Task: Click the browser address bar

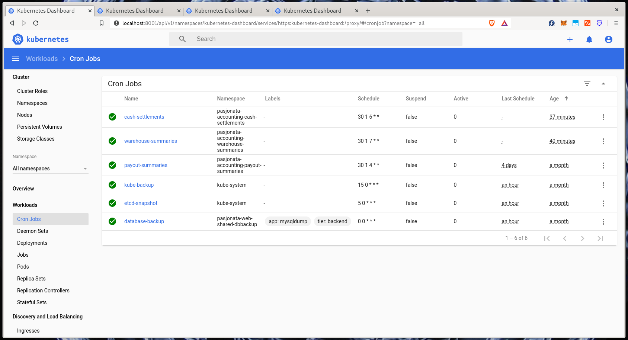Action: (x=298, y=23)
